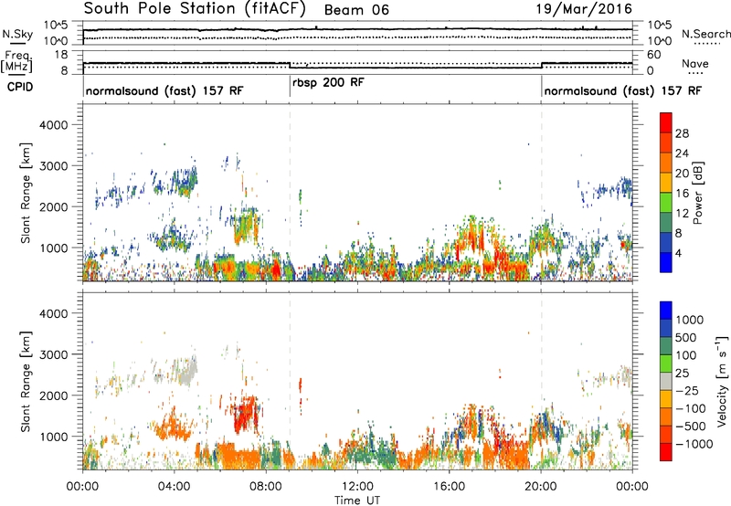The image size is (731, 506).
Task: Pick the red segment of the Power color bar
Action: [x=666, y=122]
